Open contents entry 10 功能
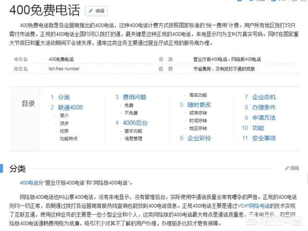The image size is (308, 231). click(x=258, y=128)
